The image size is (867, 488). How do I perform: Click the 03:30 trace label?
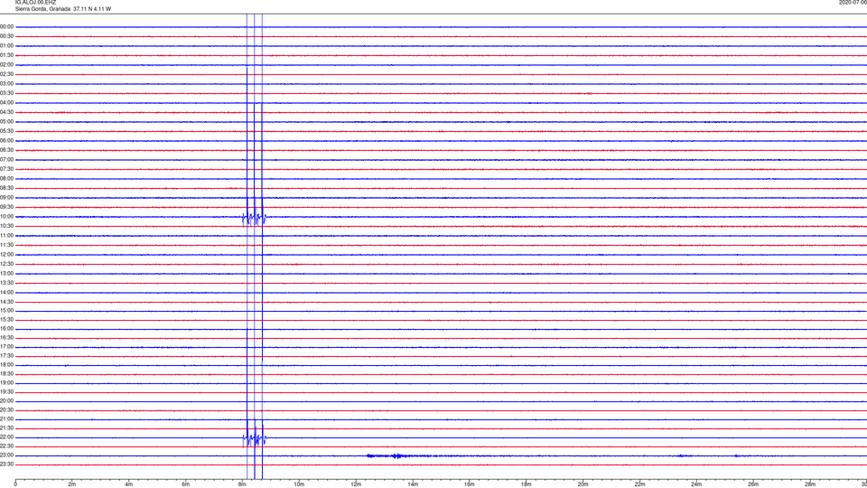coord(6,93)
